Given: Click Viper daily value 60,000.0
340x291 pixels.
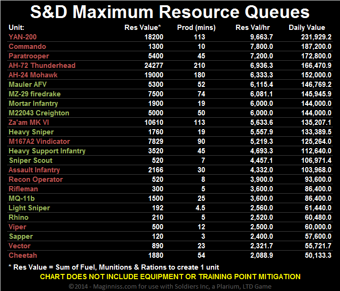Looking at the screenshot, I should coord(318,227).
